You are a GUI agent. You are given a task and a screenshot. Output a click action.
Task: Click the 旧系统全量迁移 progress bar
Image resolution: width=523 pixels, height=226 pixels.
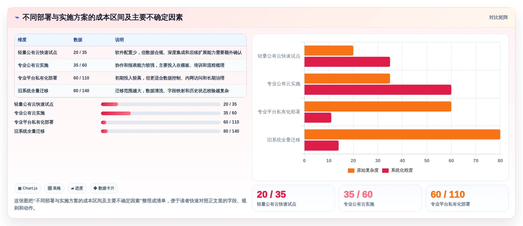pos(161,131)
